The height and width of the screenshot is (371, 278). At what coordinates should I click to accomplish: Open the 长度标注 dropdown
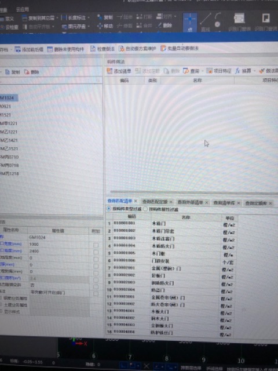click(89, 18)
